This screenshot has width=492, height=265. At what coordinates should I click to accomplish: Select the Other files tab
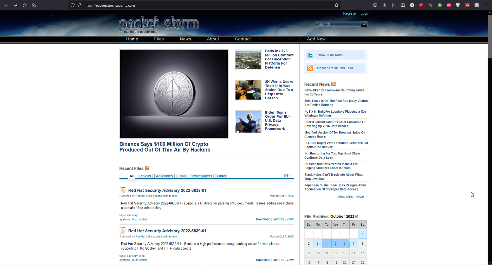(x=222, y=176)
